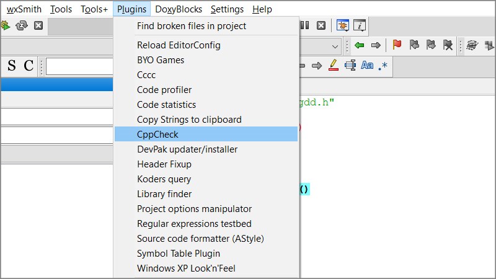Open the debugging windows bug icon
Screen dimensions: 496x279
click(342, 25)
